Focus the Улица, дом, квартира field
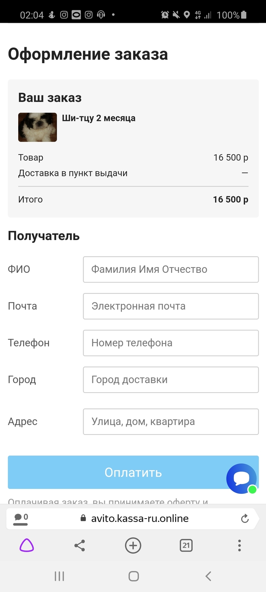Image resolution: width=266 pixels, height=592 pixels. pos(171,422)
